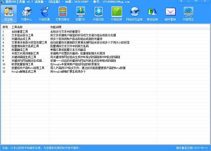
Task: Select the Google邮箱生成工具 row
Action: (x=105, y=71)
